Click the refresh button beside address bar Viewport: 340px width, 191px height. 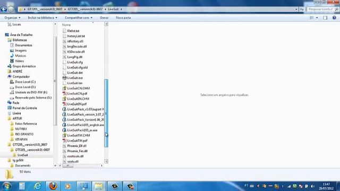tap(302, 10)
